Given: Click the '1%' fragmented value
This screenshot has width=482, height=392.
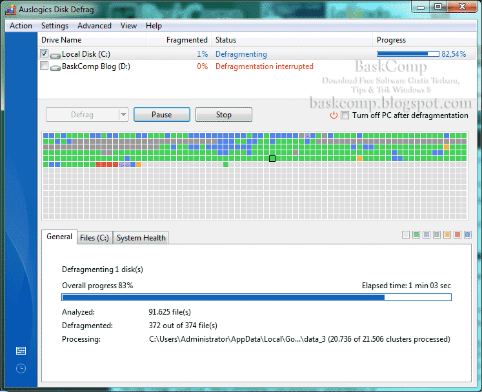Looking at the screenshot, I should click(x=202, y=54).
